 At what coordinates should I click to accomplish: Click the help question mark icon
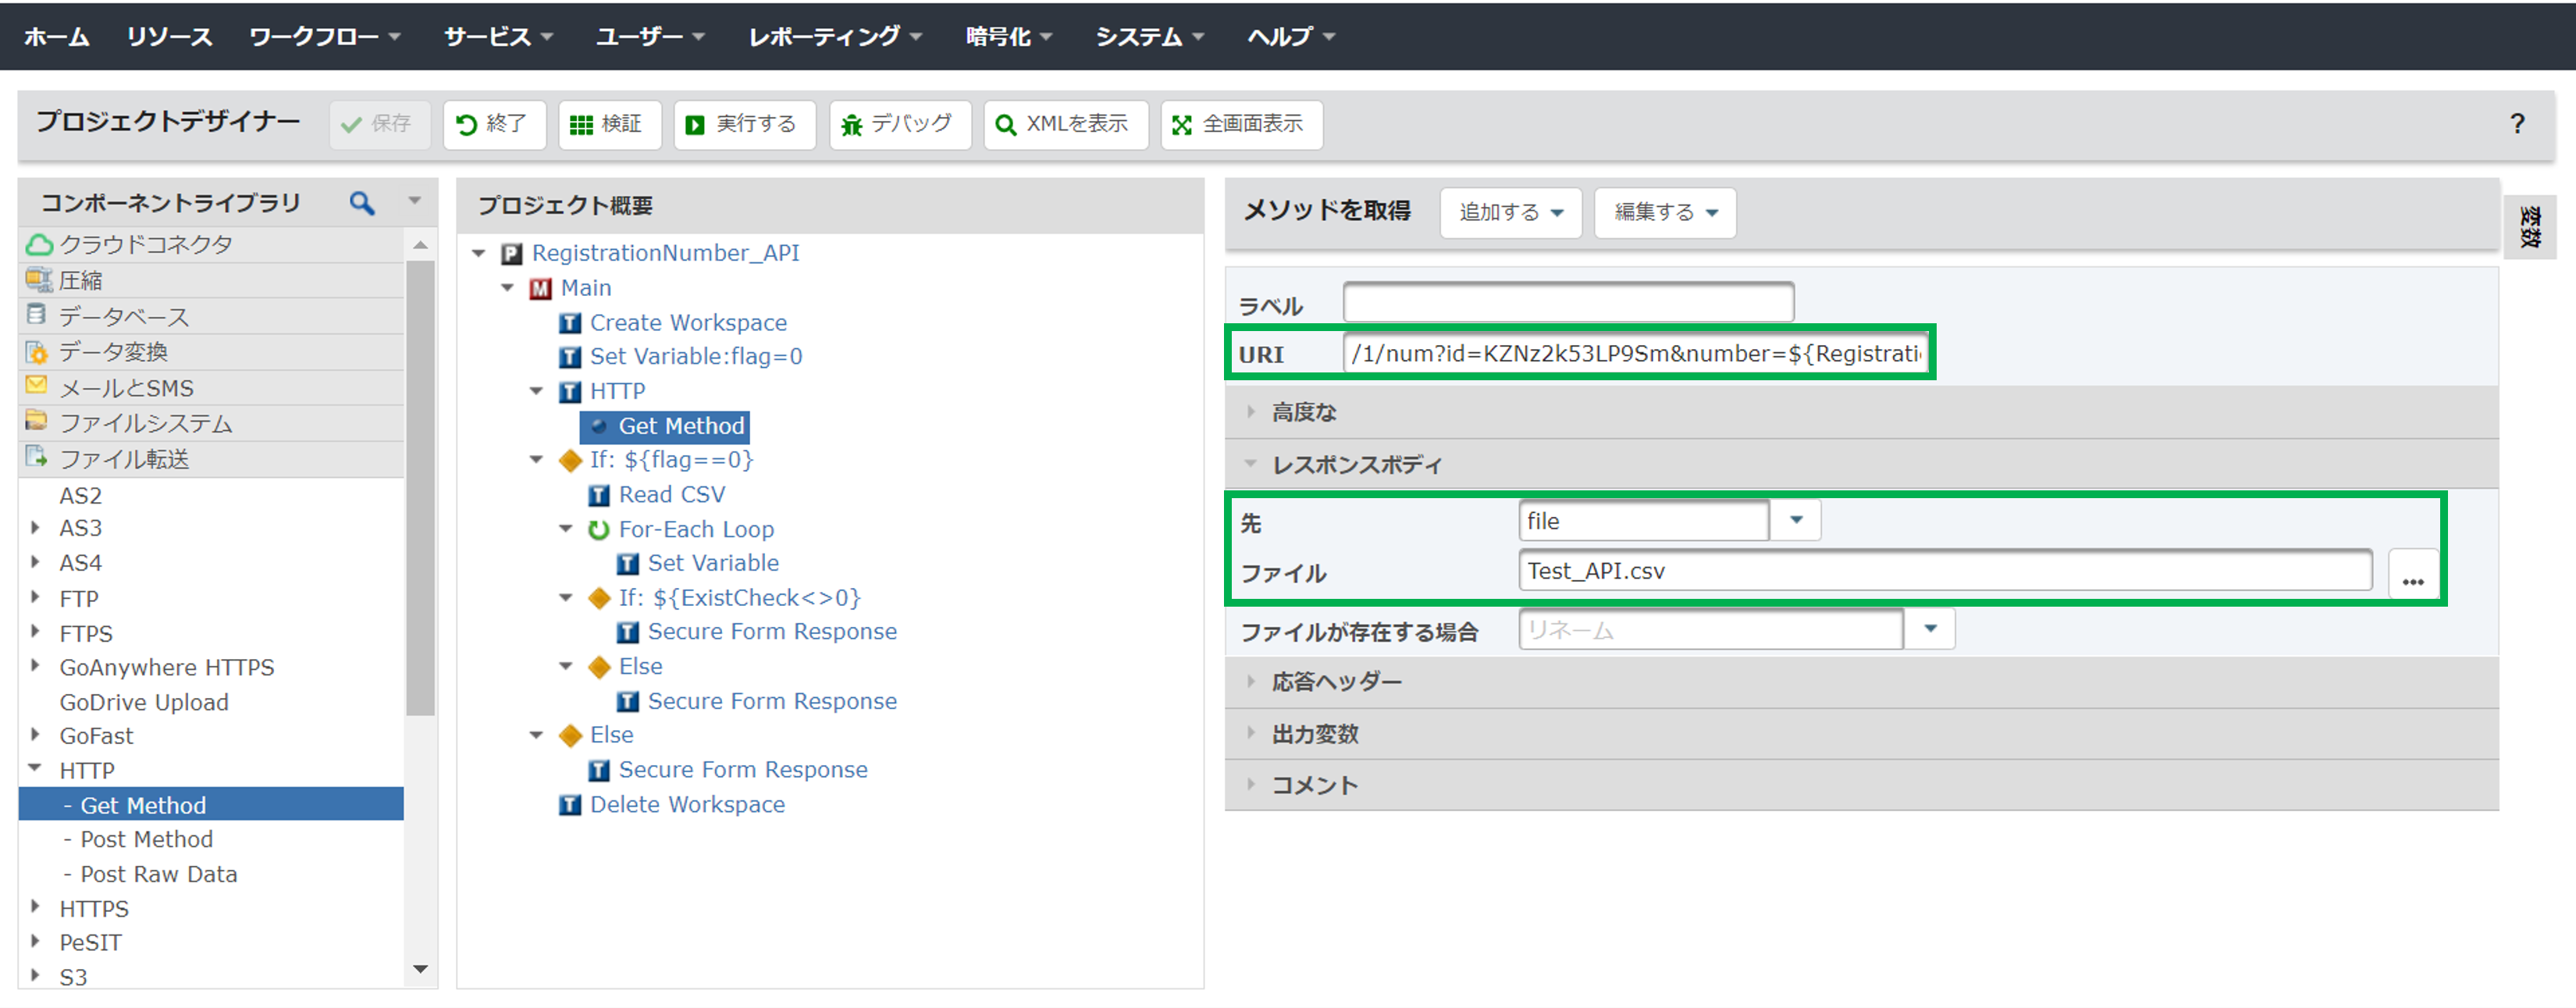(2518, 124)
